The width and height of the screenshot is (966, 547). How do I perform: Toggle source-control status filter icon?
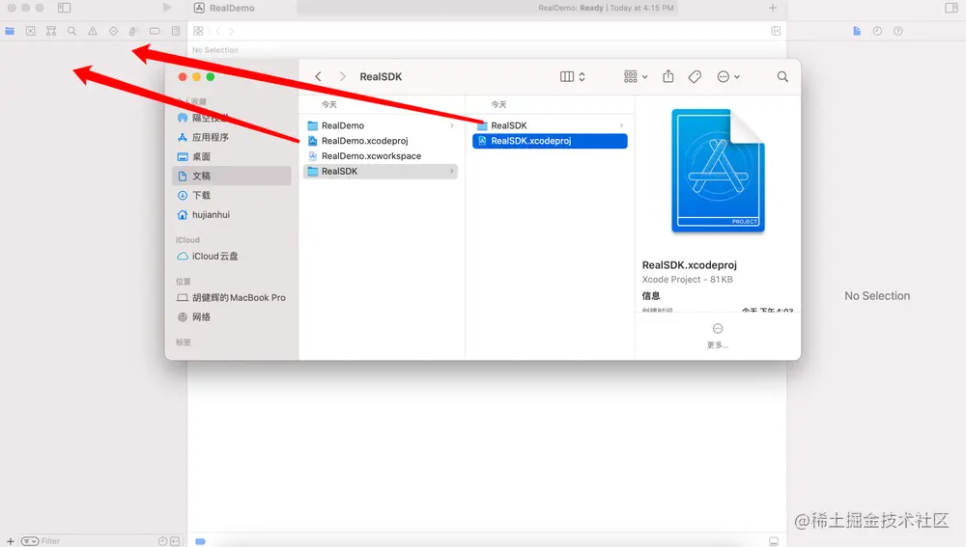pos(175,541)
